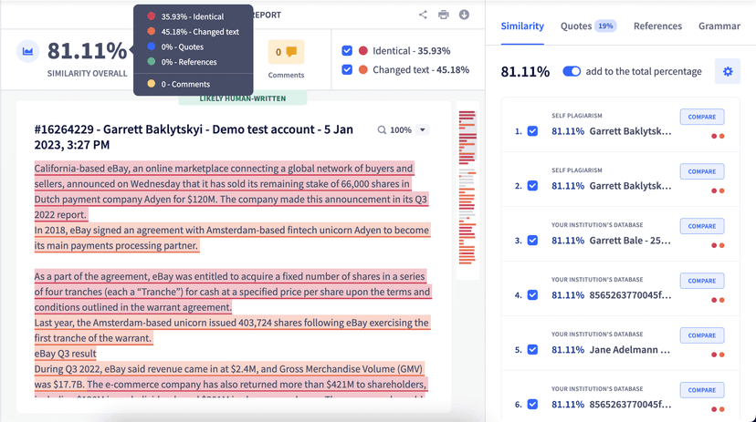Uncheck source 6 checkbox
This screenshot has width=756, height=422.
(532, 404)
